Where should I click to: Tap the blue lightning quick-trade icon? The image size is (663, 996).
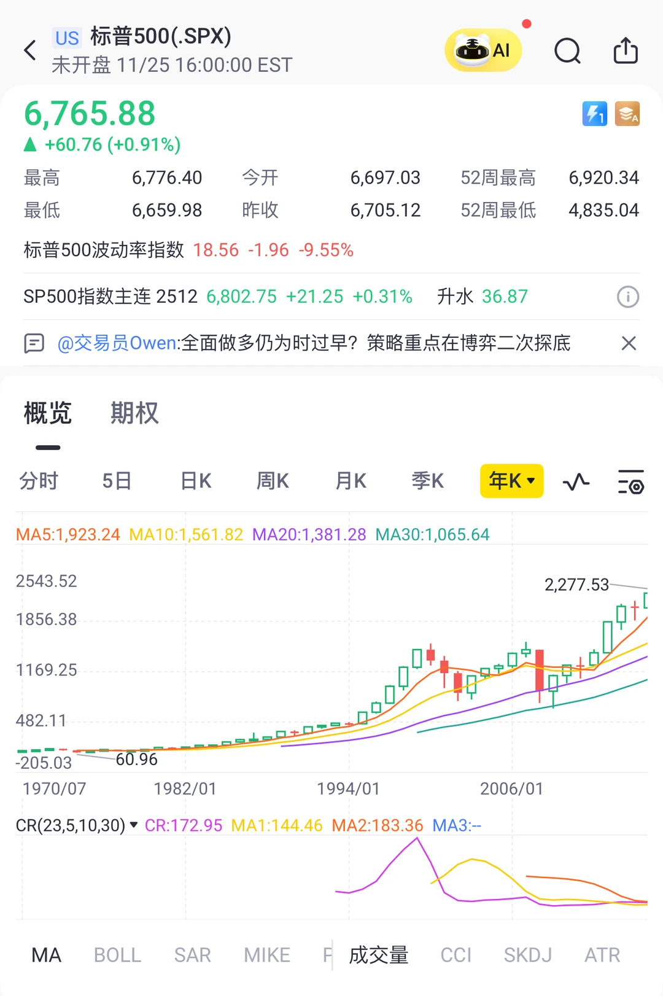pos(594,114)
